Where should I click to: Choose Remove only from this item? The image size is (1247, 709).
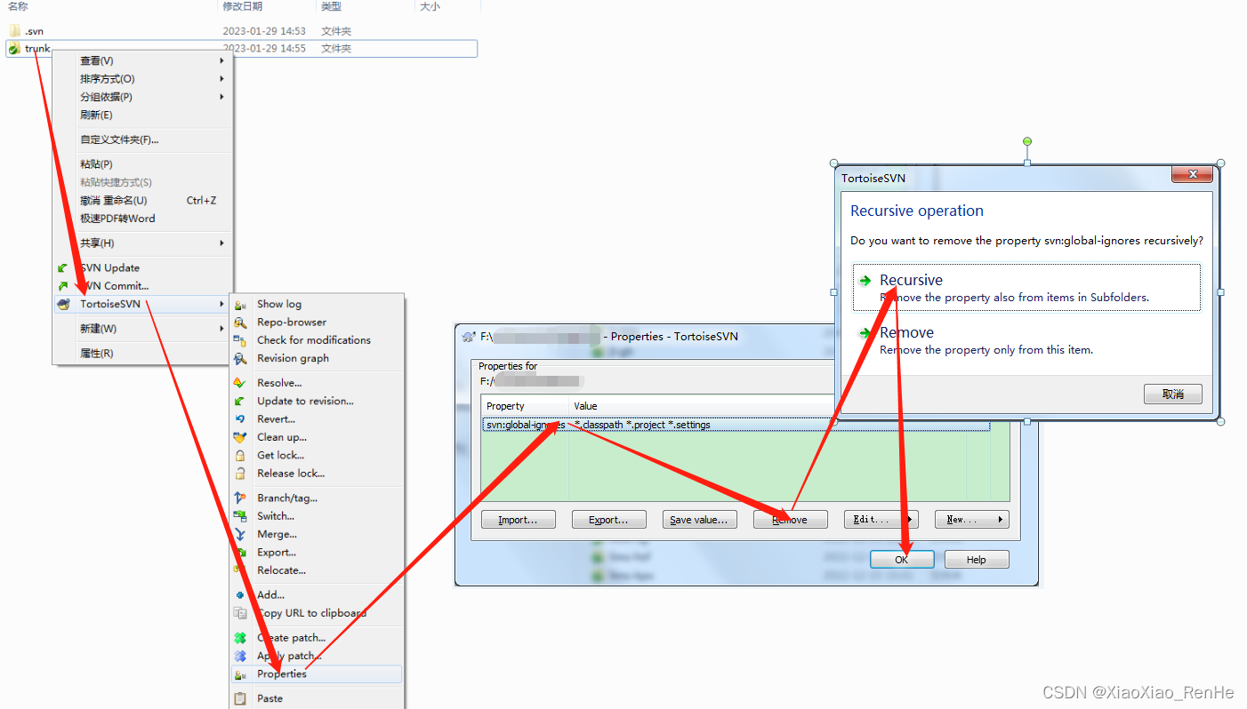click(1026, 340)
